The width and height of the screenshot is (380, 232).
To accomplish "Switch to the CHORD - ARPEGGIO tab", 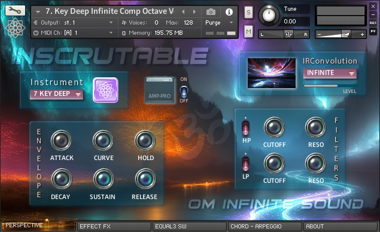I will (x=265, y=227).
